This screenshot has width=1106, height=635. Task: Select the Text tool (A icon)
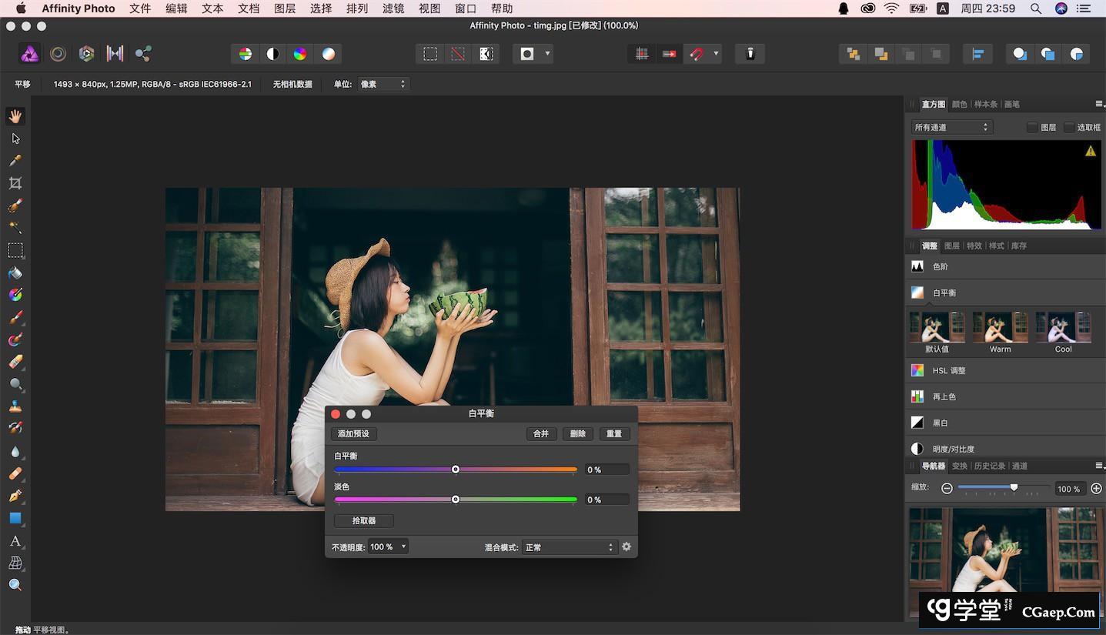[x=15, y=541]
